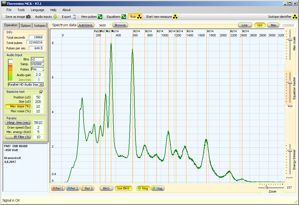
Task: Open Isotope identifier radiation icon
Action: coord(294,17)
